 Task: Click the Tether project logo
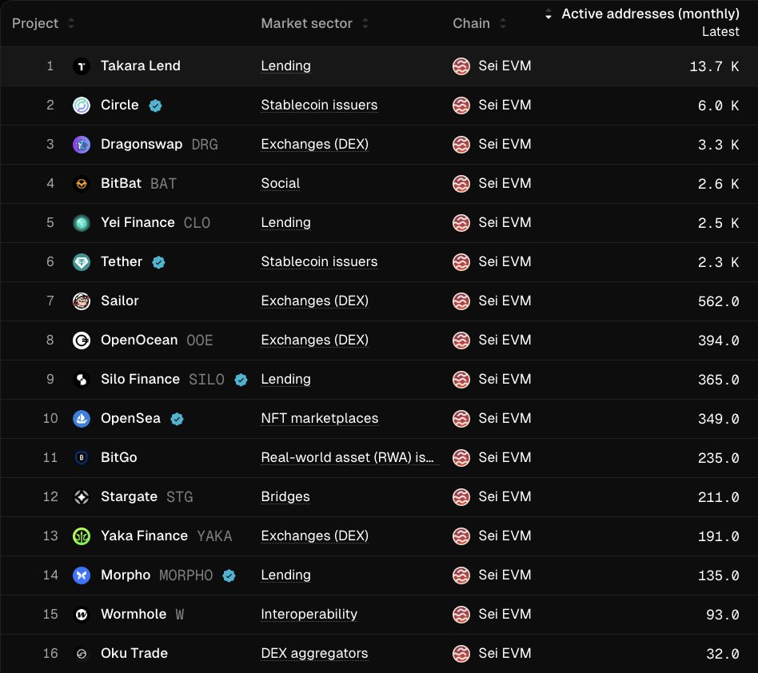[82, 262]
